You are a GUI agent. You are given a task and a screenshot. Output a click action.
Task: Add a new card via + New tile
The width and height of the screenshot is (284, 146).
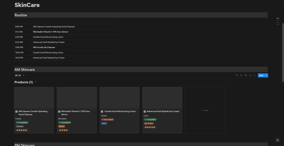coord(205,110)
